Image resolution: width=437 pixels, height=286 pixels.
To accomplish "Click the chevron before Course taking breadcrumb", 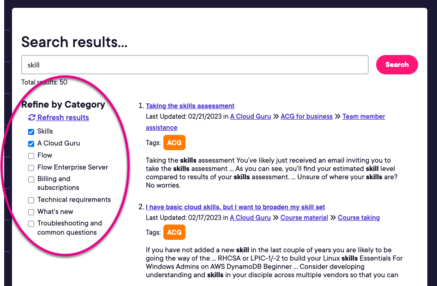I will click(x=333, y=217).
